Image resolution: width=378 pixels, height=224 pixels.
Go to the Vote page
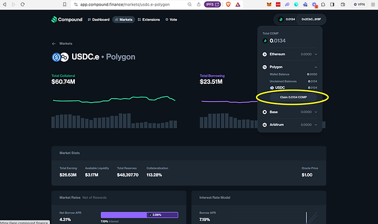[x=171, y=19]
